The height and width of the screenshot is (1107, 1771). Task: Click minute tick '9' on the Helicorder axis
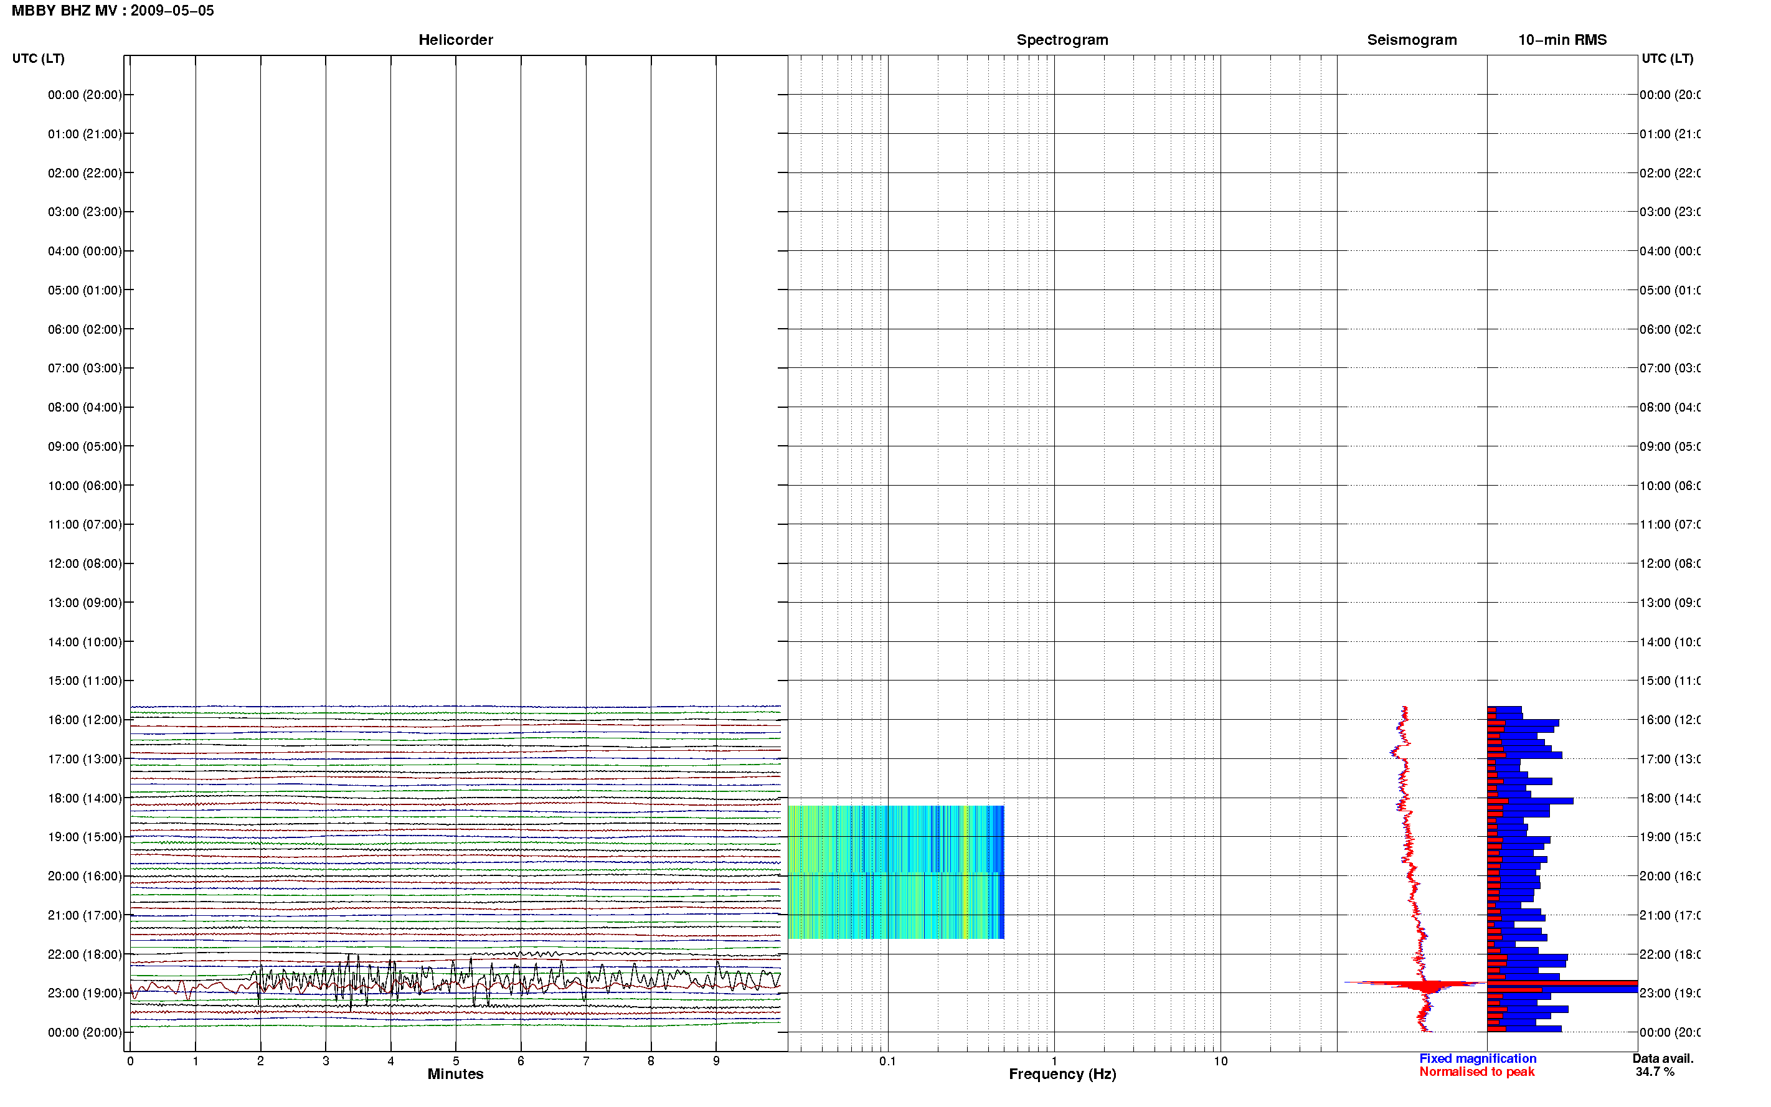coord(716,1061)
